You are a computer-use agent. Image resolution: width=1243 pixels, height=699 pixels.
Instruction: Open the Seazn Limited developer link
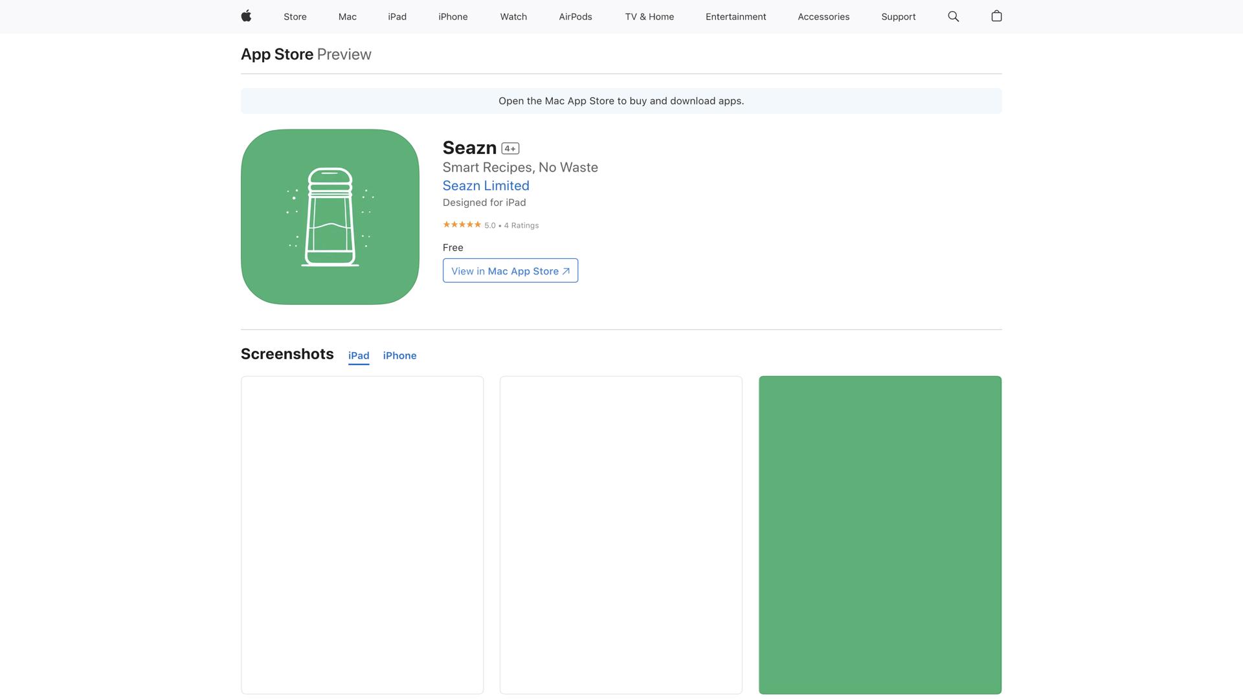pyautogui.click(x=486, y=186)
